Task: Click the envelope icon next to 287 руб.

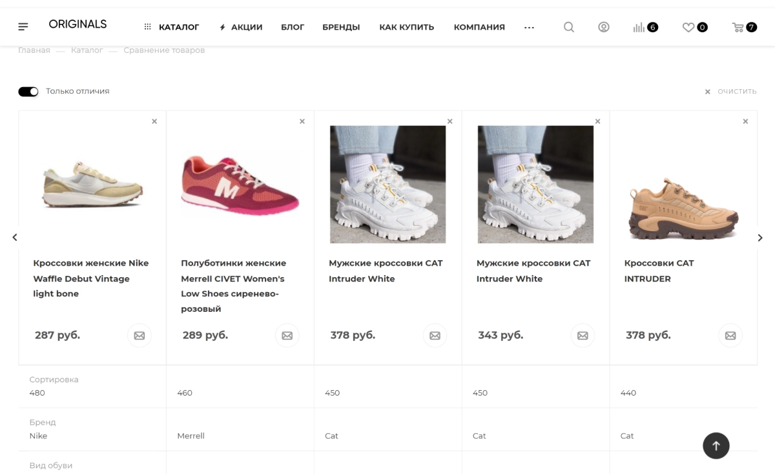Action: pos(139,336)
